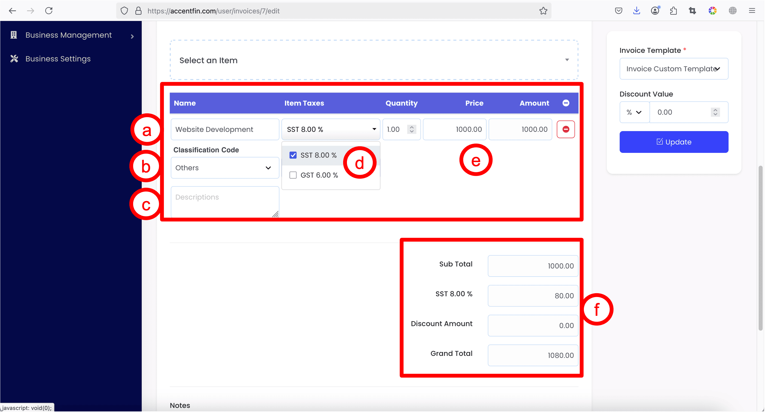Image resolution: width=765 pixels, height=412 pixels.
Task: Open the Classification Code Others dropdown
Action: coord(224,168)
